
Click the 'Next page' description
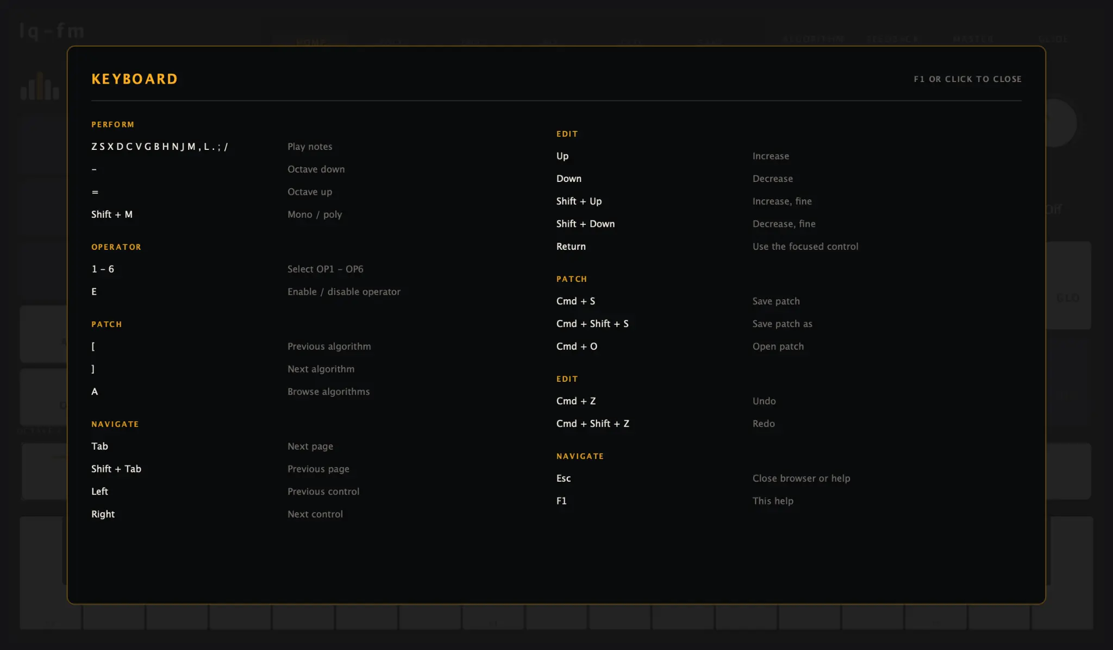point(310,446)
